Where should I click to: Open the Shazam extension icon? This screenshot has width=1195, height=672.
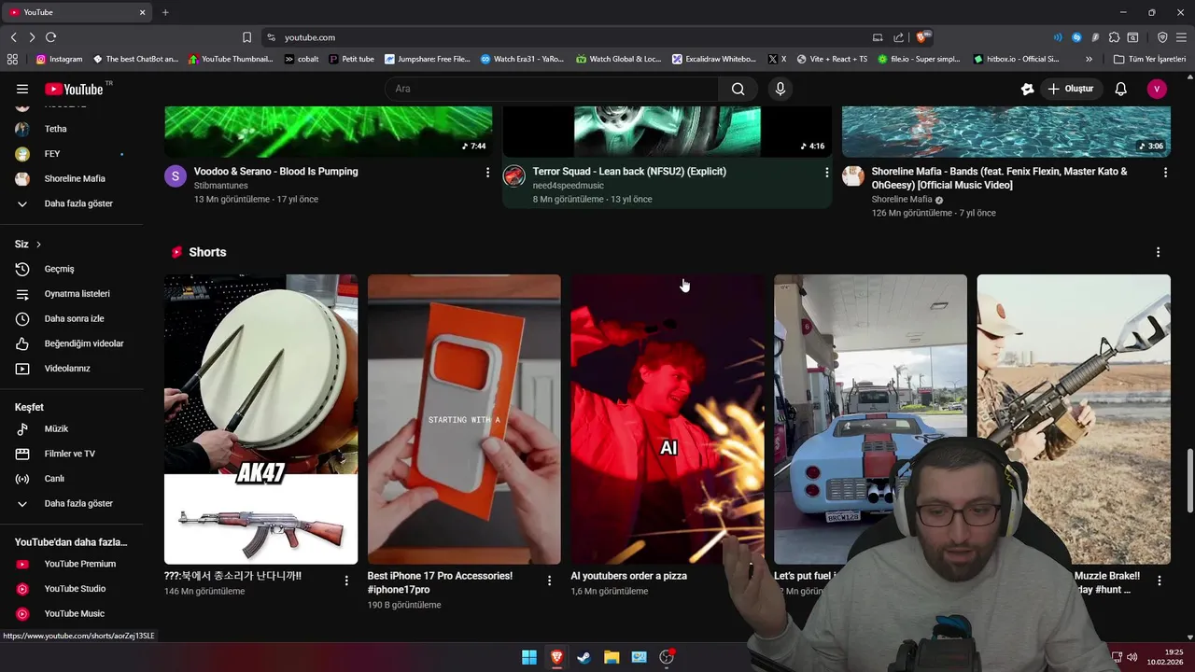1076,37
